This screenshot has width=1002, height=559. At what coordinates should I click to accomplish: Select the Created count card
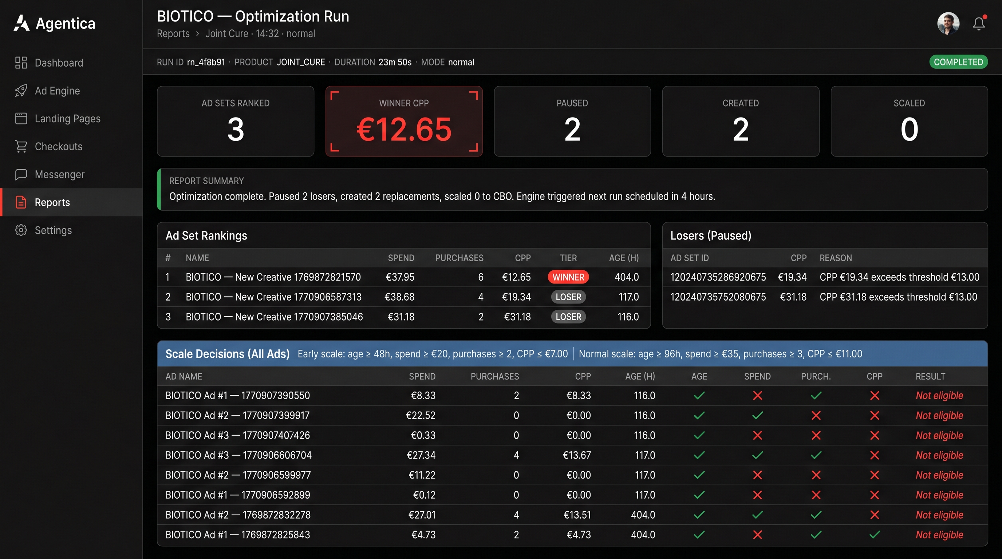click(x=741, y=121)
